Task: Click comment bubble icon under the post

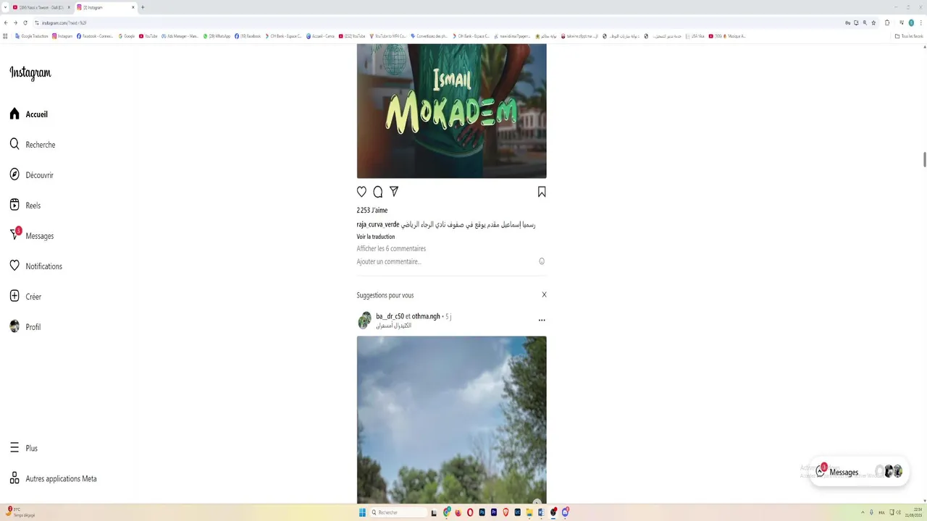Action: tap(378, 192)
